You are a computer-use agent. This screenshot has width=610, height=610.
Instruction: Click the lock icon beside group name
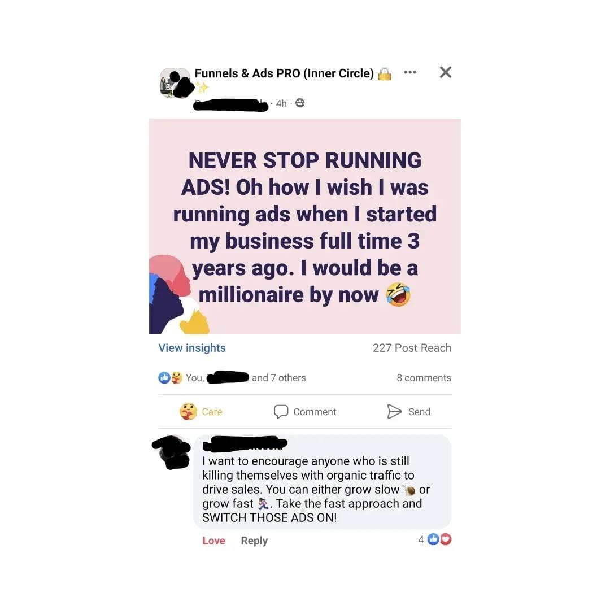(385, 73)
